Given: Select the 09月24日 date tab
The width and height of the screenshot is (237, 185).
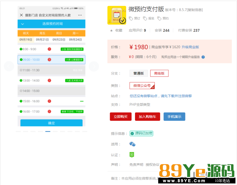Looking at the screenshot, I should [75, 40].
